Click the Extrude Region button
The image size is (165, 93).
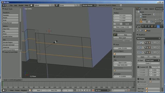tap(10, 42)
